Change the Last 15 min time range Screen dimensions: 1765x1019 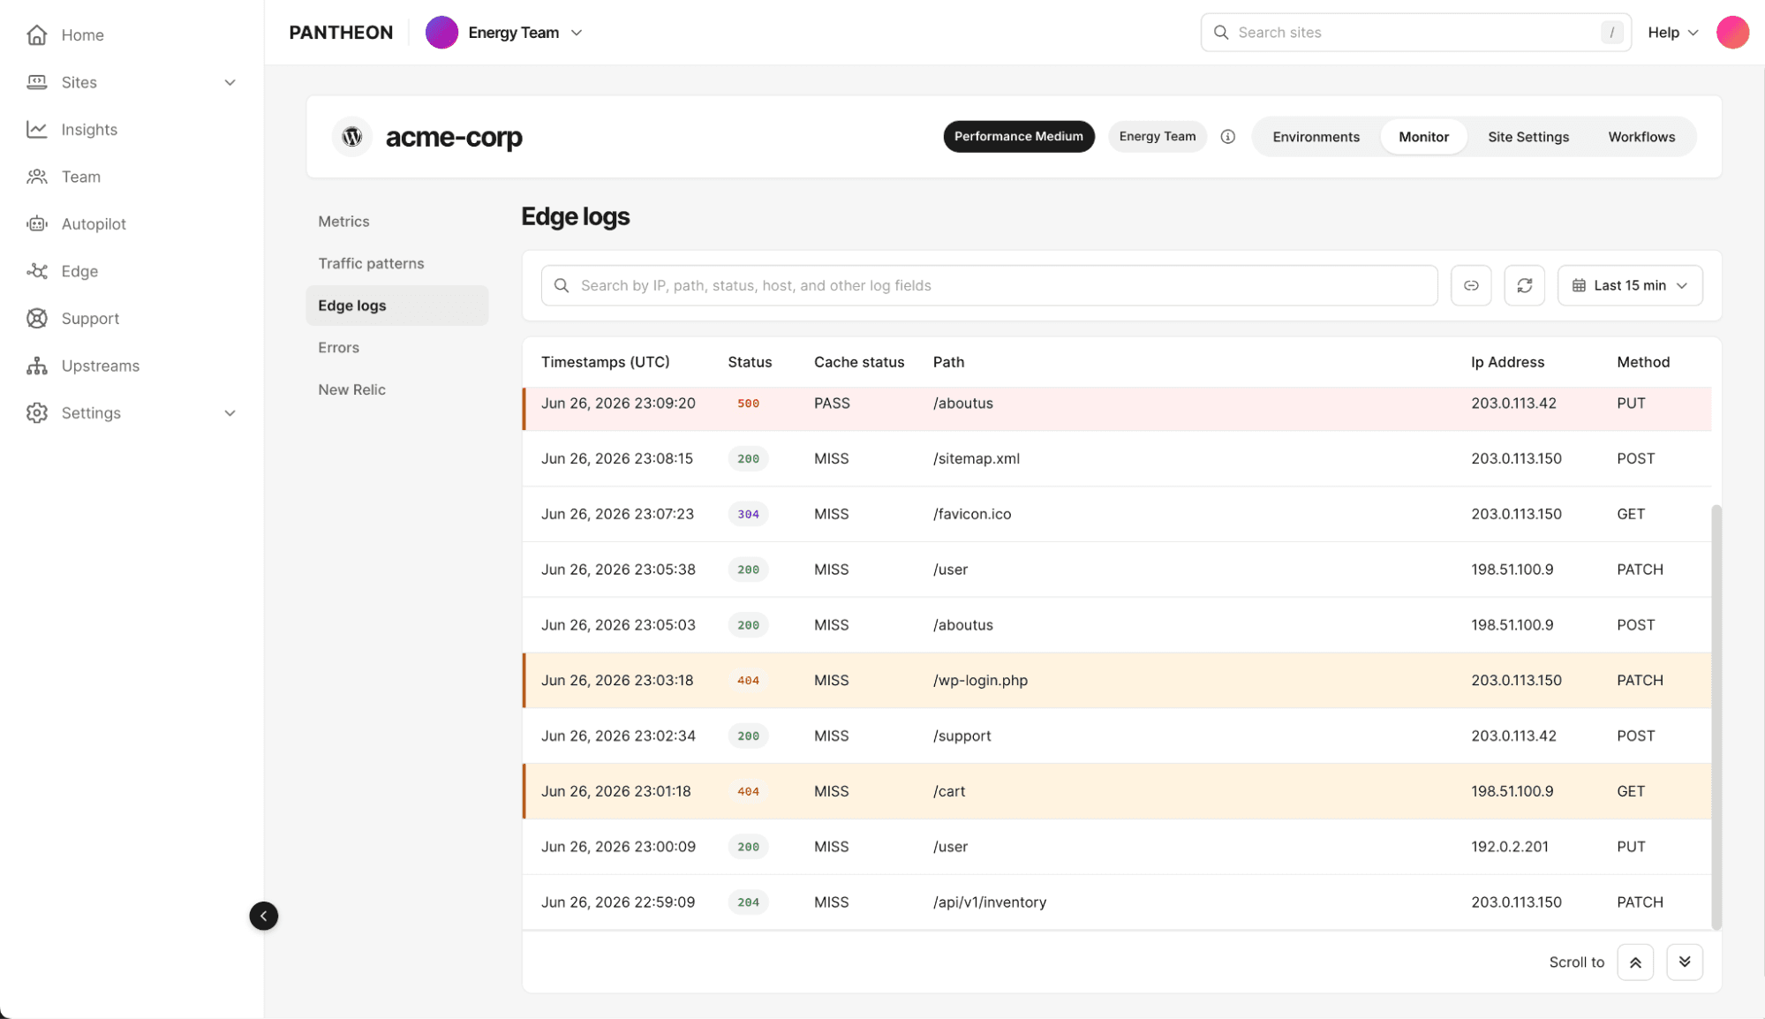point(1629,285)
